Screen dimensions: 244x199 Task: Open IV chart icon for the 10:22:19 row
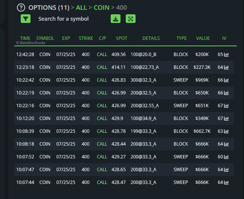(226, 93)
